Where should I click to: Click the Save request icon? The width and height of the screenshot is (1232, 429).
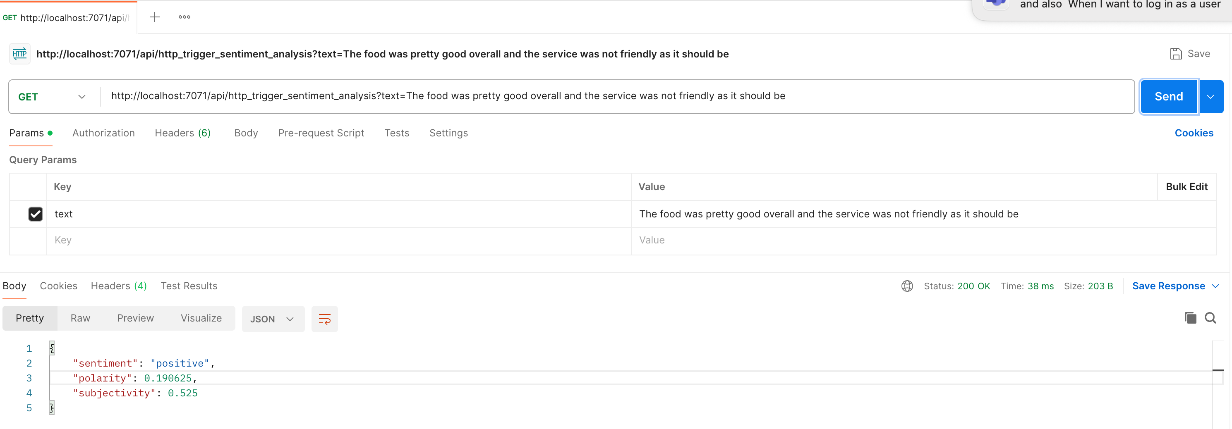click(x=1176, y=53)
